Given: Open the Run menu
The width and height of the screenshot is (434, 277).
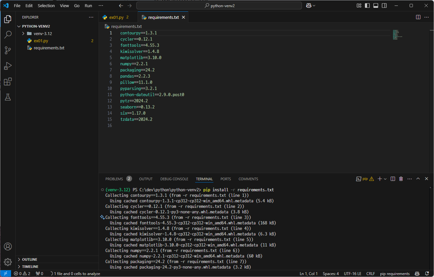Looking at the screenshot, I should point(88,6).
